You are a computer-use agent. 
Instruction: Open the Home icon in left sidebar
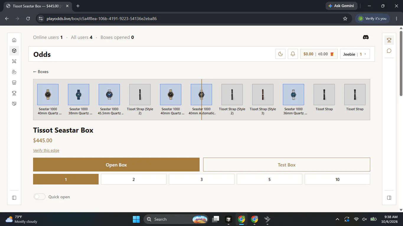[14, 40]
